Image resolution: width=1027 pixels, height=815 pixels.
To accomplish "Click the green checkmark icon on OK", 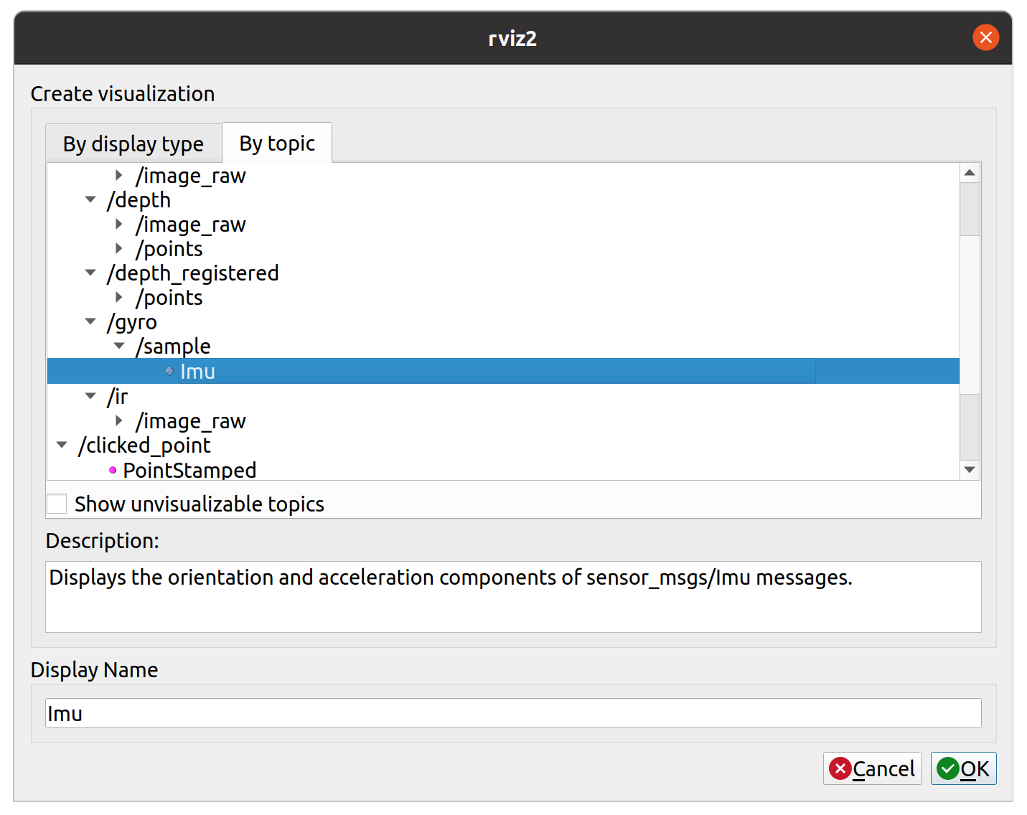I will 948,769.
